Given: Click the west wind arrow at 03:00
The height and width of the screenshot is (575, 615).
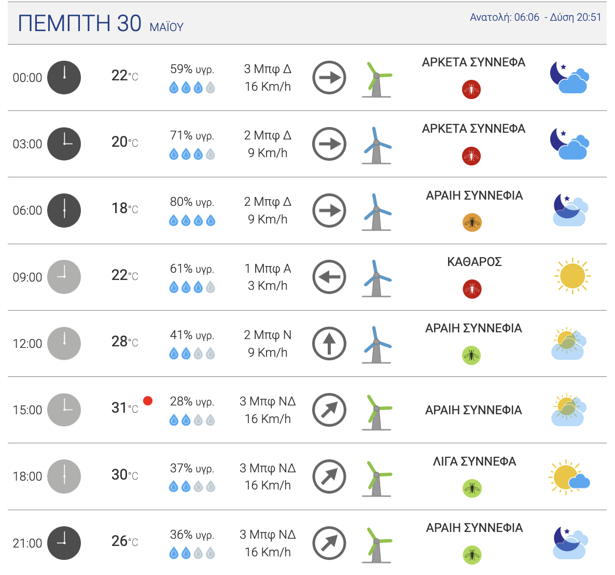Looking at the screenshot, I should click(x=329, y=144).
